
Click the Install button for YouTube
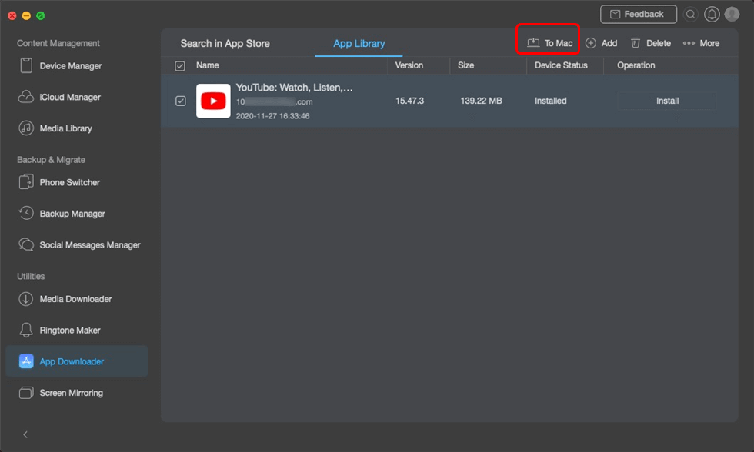(667, 101)
